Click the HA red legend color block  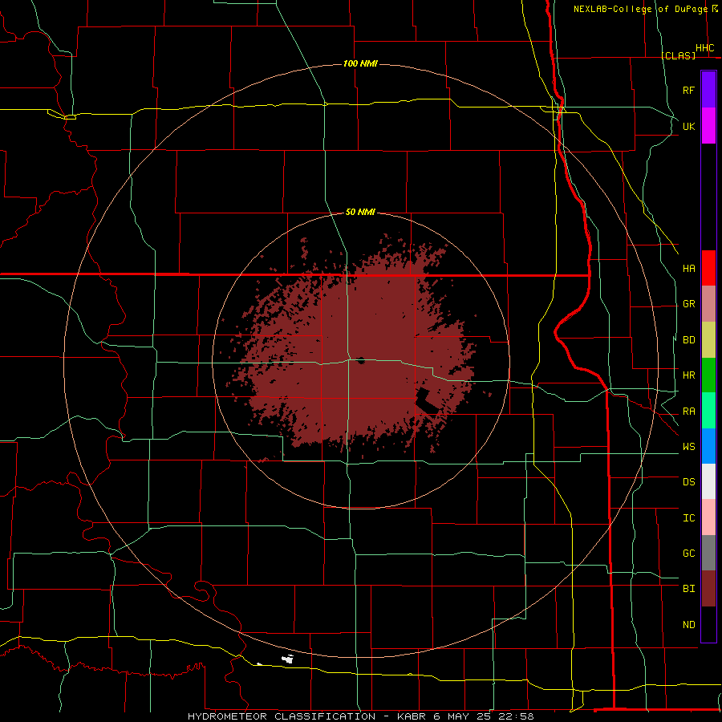(708, 268)
